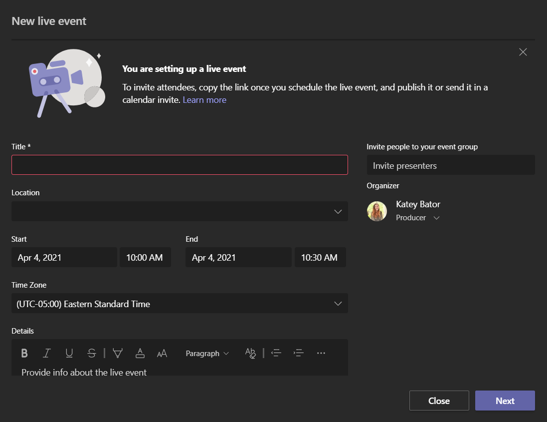
Task: Expand the Time Zone dropdown
Action: (x=180, y=303)
